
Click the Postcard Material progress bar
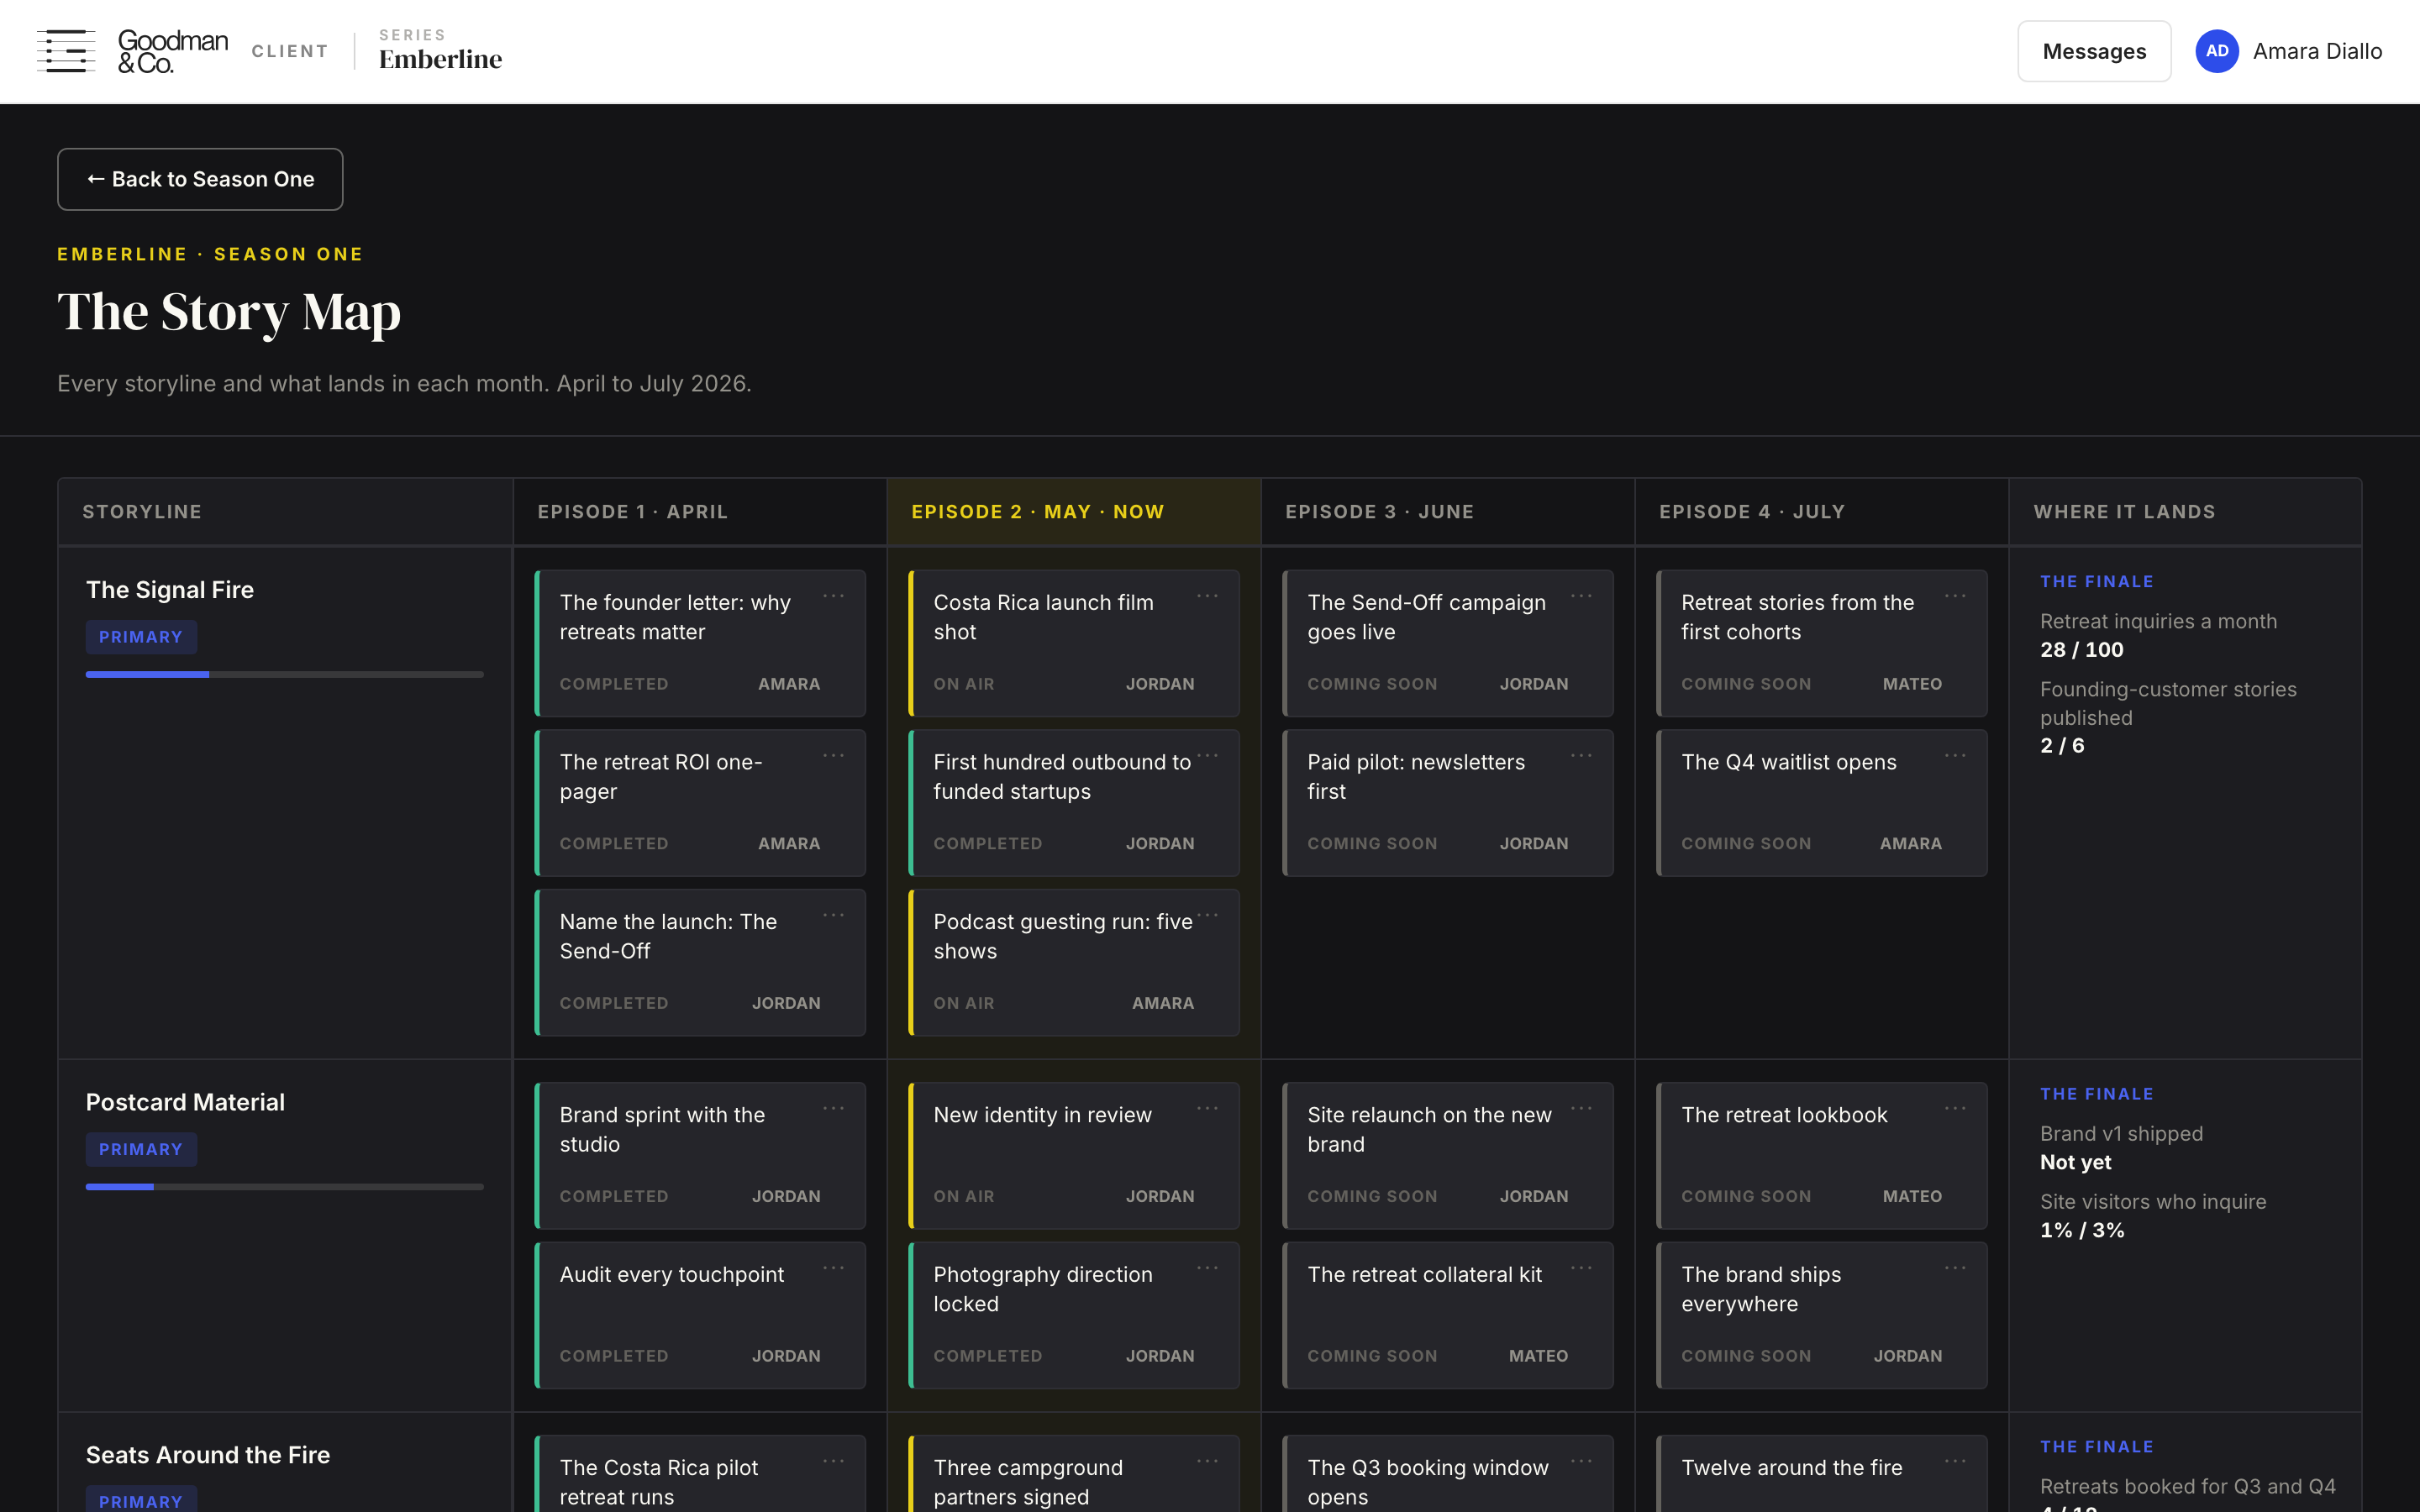[x=285, y=1187]
